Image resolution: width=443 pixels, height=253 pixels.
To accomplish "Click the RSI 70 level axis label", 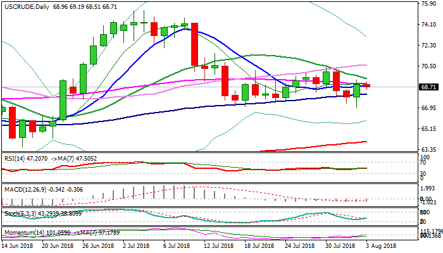I will tap(424, 163).
